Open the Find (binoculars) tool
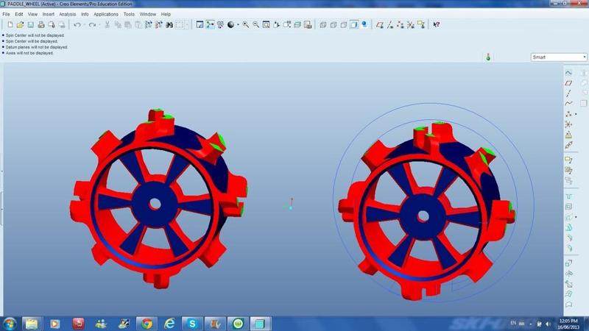The image size is (589, 331). [169, 25]
